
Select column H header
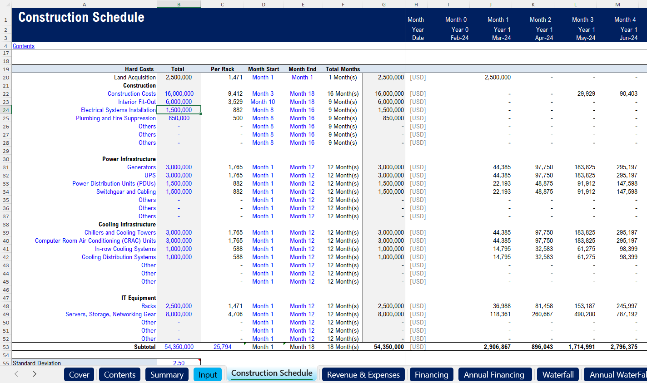[416, 5]
